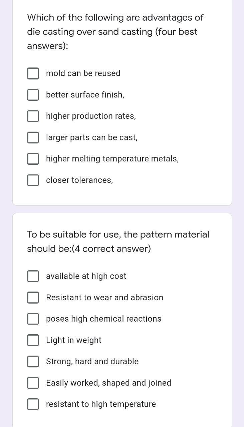The height and width of the screenshot is (427, 244).
Task: Enable the "Light in weight" answer
Action: (33, 340)
